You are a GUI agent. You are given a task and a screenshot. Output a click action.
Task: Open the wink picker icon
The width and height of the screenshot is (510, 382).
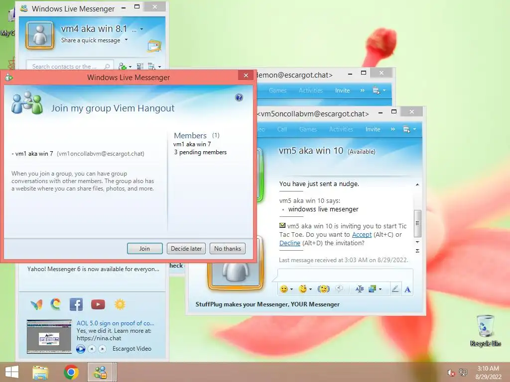pos(303,289)
